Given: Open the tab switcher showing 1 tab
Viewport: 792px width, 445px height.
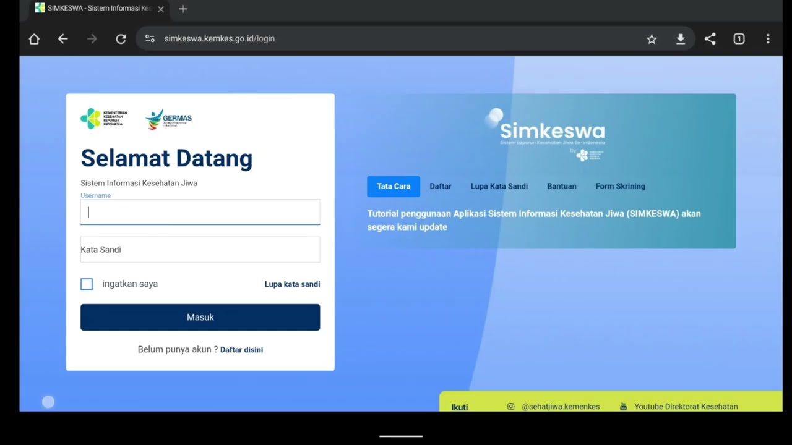Looking at the screenshot, I should click(x=739, y=39).
